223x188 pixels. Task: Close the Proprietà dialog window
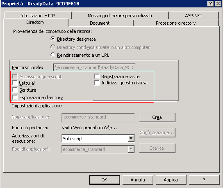(x=218, y=3)
